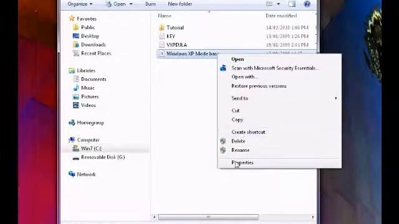The height and width of the screenshot is (224, 399).
Task: Click the horizontal scrollbar thumb
Action: 208,217
